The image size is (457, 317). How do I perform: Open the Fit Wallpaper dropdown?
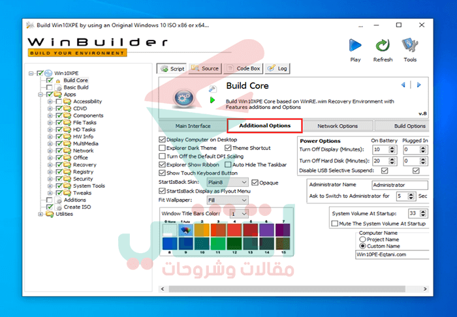pos(228,200)
